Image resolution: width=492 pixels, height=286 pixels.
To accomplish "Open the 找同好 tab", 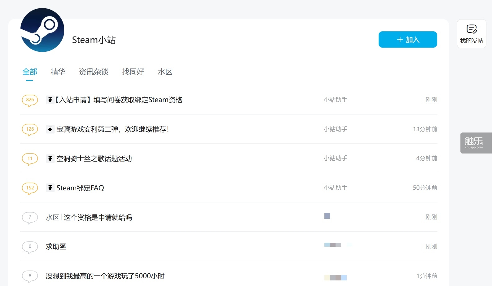I will point(133,72).
